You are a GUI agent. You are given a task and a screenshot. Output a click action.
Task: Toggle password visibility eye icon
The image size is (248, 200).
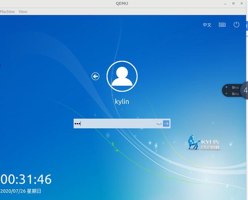pyautogui.click(x=159, y=124)
